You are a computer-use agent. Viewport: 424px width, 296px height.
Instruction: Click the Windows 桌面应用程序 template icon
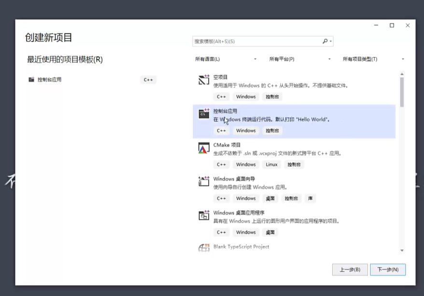click(204, 215)
